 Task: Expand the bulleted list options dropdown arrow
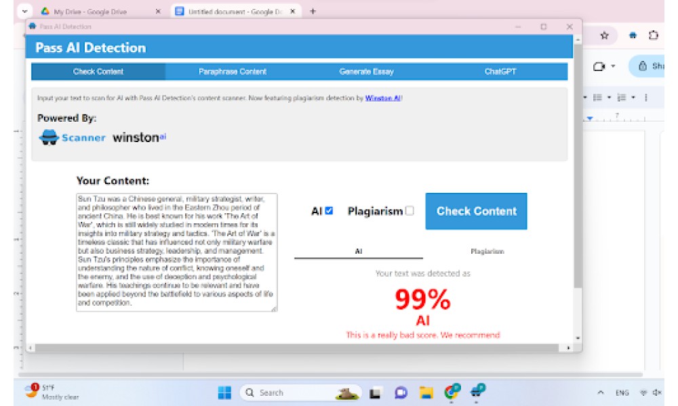coord(609,97)
